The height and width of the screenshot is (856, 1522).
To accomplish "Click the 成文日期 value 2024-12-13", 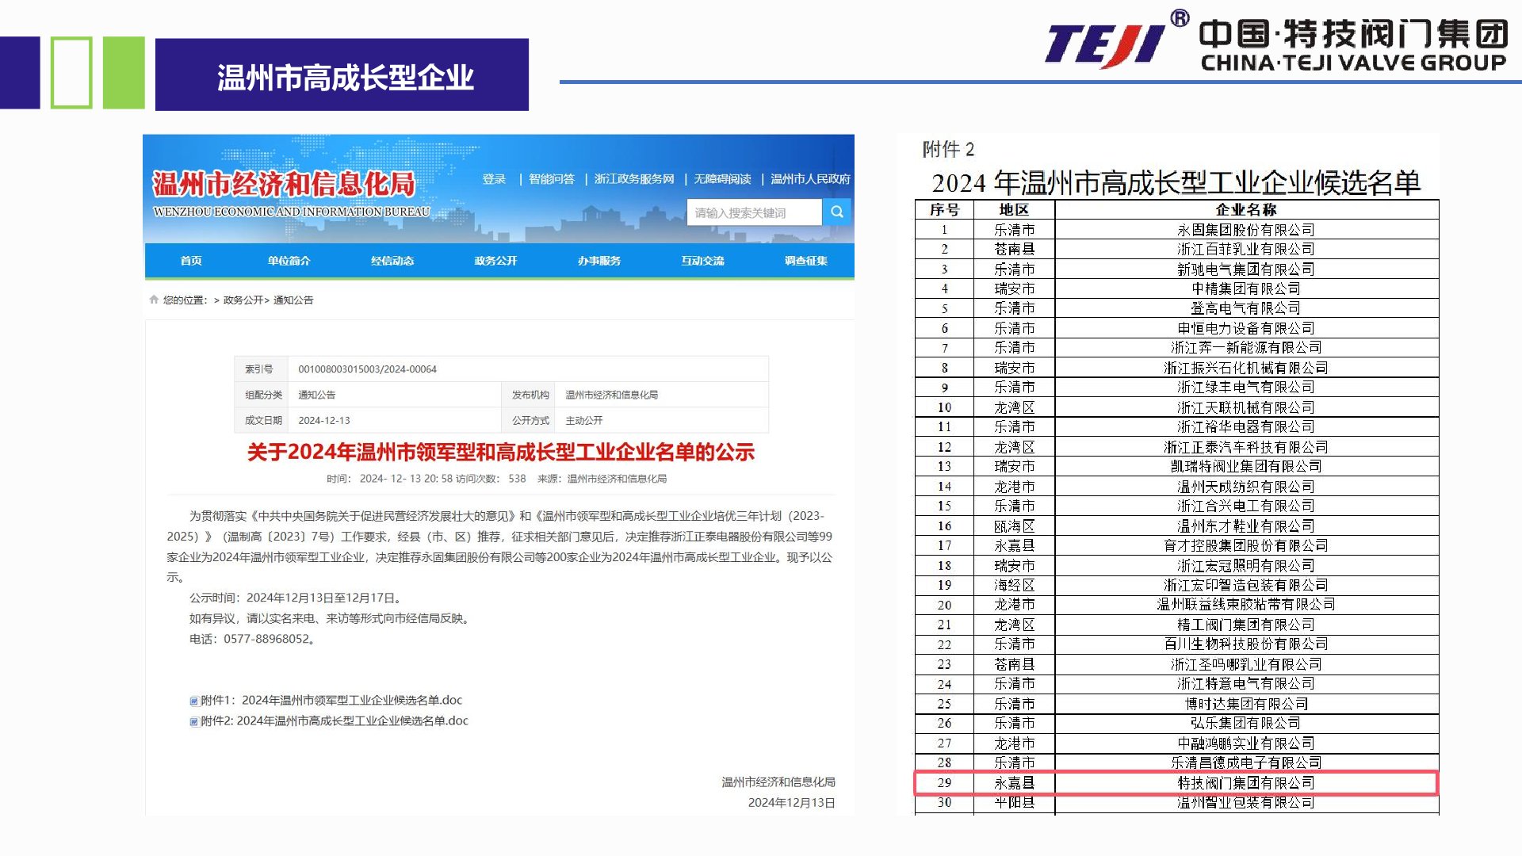I will click(x=324, y=421).
